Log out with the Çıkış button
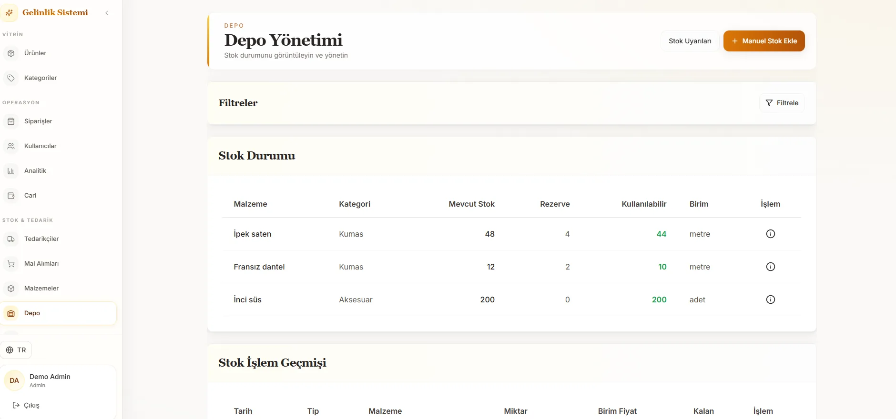This screenshot has height=419, width=896. 26,405
